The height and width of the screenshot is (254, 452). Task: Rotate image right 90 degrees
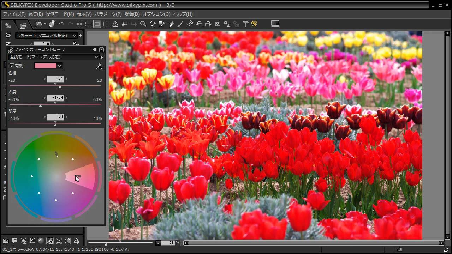(208, 24)
